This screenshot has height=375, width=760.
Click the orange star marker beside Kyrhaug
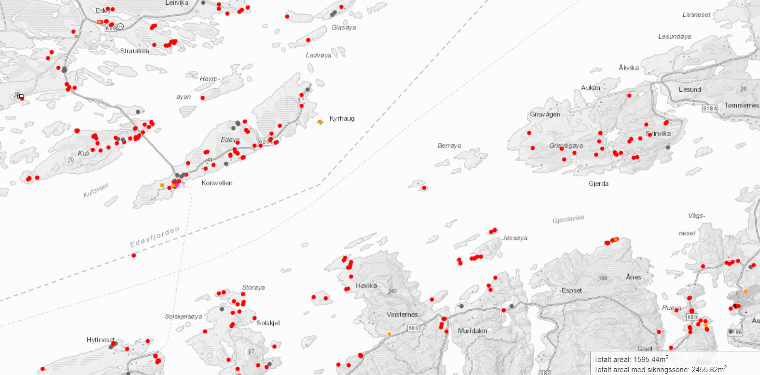[320, 122]
